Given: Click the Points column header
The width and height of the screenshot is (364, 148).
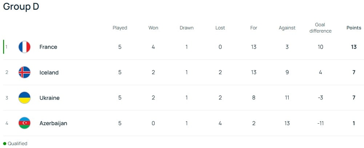Looking at the screenshot, I should (354, 28).
